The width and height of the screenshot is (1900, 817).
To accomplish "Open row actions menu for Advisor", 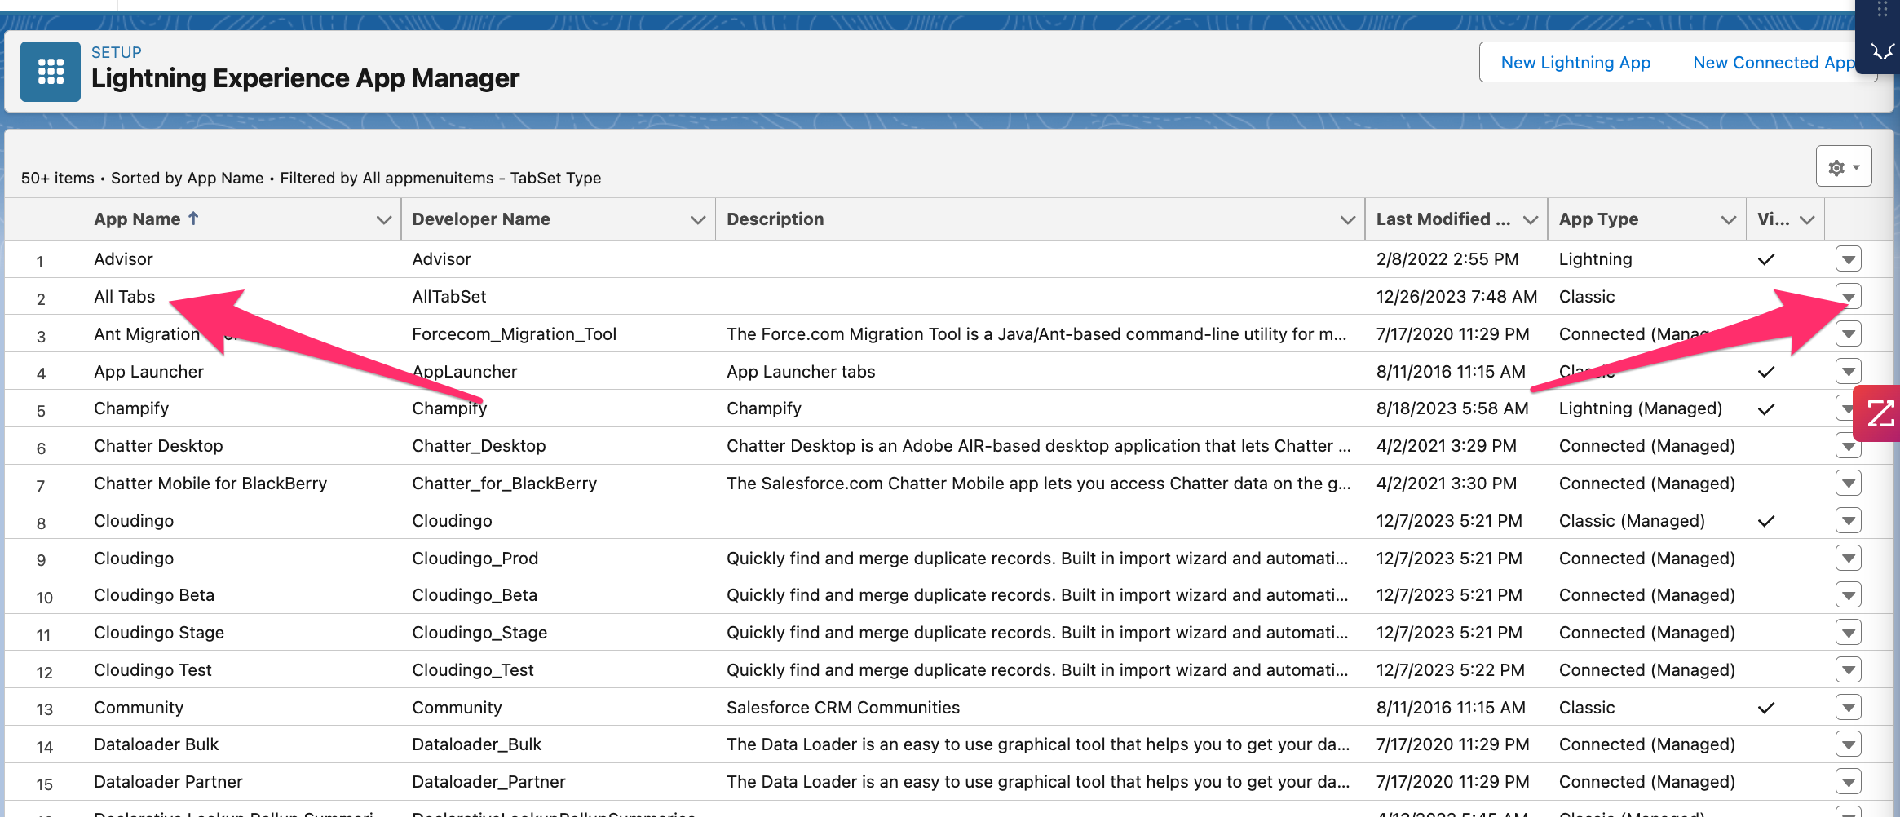I will coord(1848,259).
